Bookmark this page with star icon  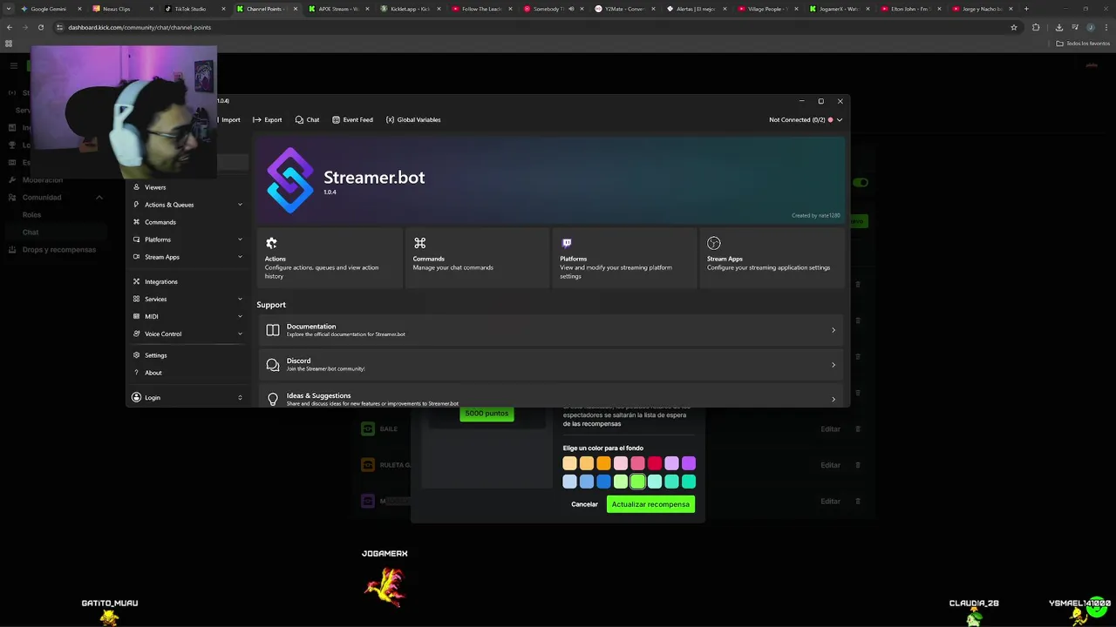click(1013, 27)
